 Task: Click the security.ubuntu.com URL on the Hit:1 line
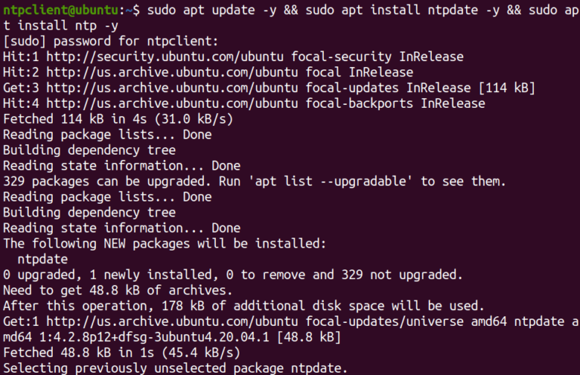[165, 57]
